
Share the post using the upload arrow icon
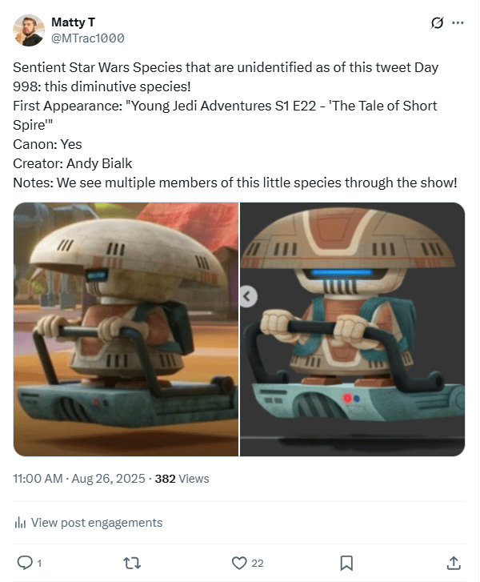click(454, 563)
